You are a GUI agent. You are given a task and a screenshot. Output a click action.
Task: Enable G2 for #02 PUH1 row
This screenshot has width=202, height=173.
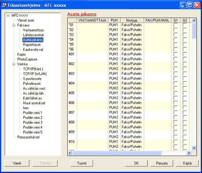185,64
